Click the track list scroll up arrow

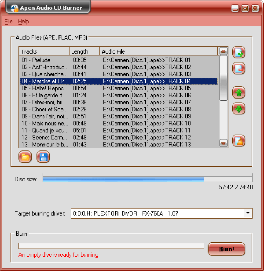(224, 51)
